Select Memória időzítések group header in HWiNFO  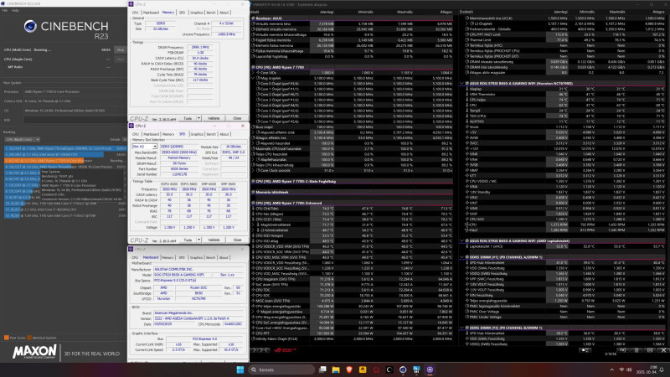coord(352,193)
